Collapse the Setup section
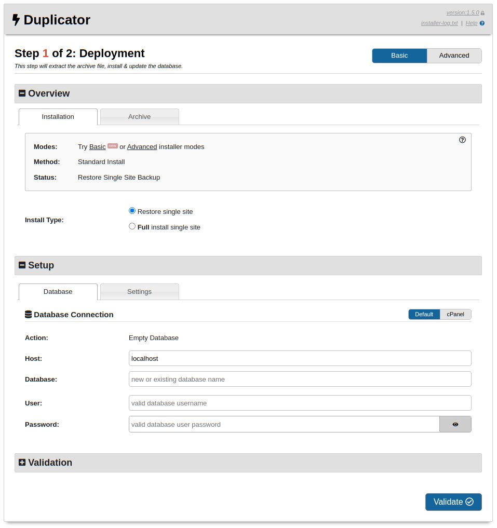The width and height of the screenshot is (497, 528). (22, 265)
